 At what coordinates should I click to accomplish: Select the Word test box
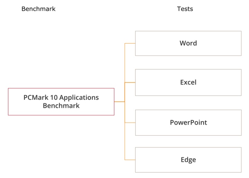coord(188,43)
